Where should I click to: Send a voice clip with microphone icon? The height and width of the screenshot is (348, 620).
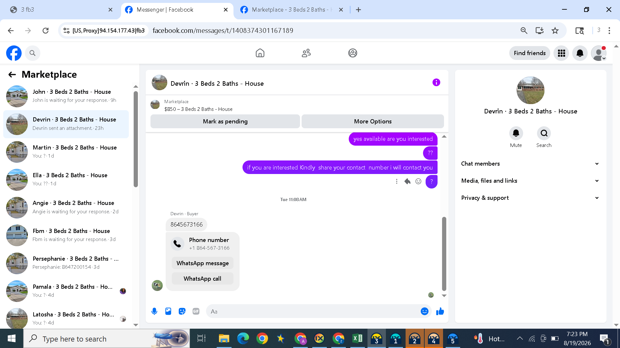pyautogui.click(x=154, y=311)
